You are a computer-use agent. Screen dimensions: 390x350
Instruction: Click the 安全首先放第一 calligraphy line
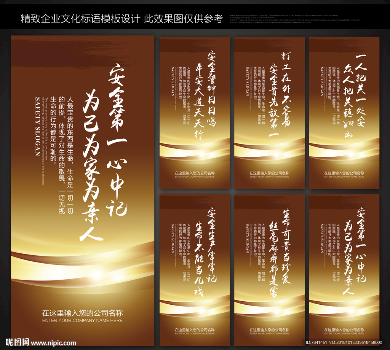pyautogui.click(x=274, y=100)
